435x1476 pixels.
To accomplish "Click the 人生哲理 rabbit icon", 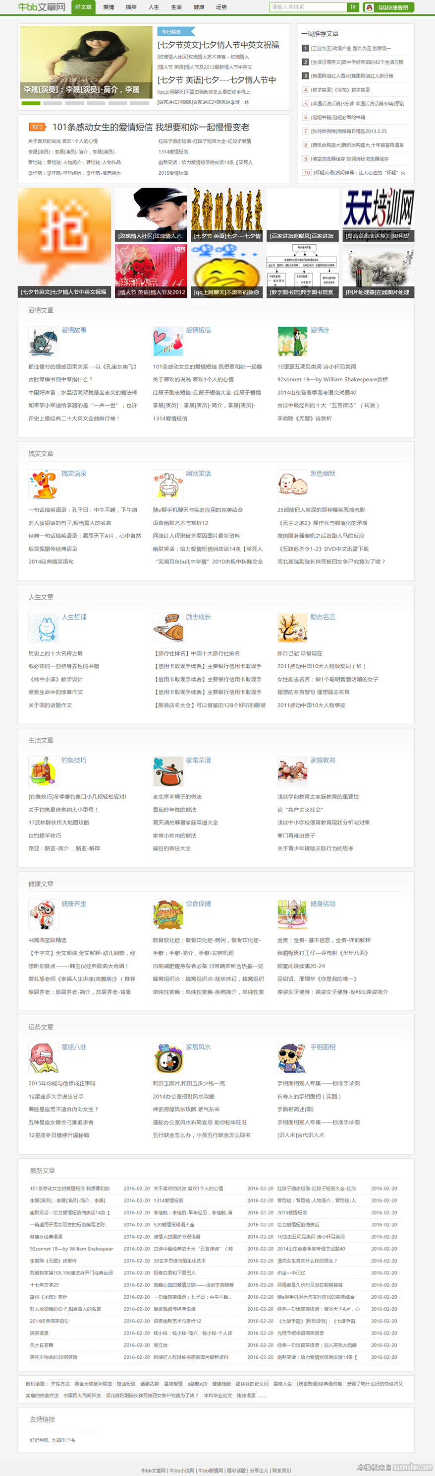I will click(x=44, y=628).
